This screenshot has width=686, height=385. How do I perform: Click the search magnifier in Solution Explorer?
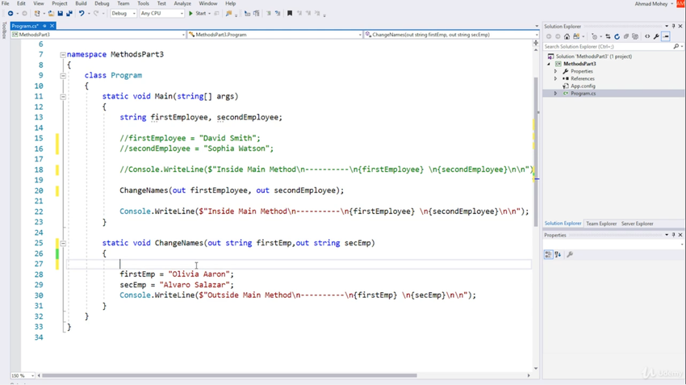676,46
